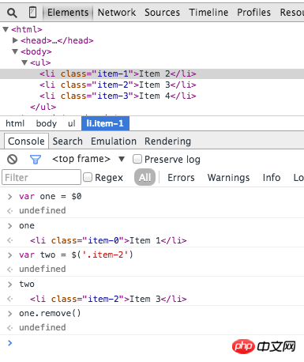Enable the Preserve log checkbox
The image size is (304, 362).
click(137, 159)
